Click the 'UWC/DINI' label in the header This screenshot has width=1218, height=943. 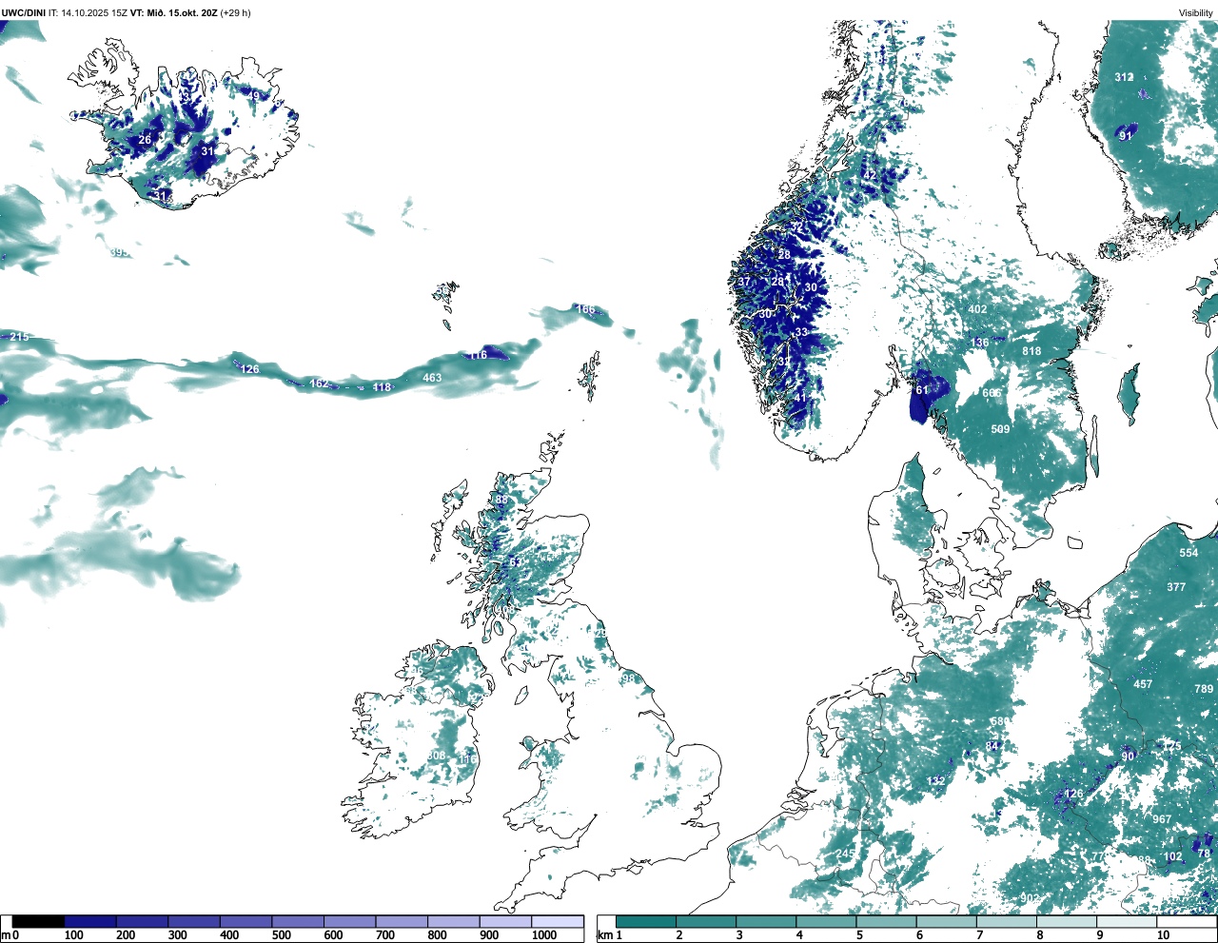[24, 12]
